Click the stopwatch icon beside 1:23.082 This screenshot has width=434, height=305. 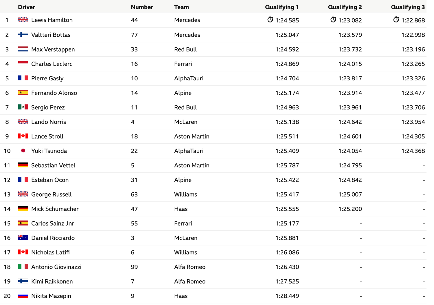coord(333,19)
